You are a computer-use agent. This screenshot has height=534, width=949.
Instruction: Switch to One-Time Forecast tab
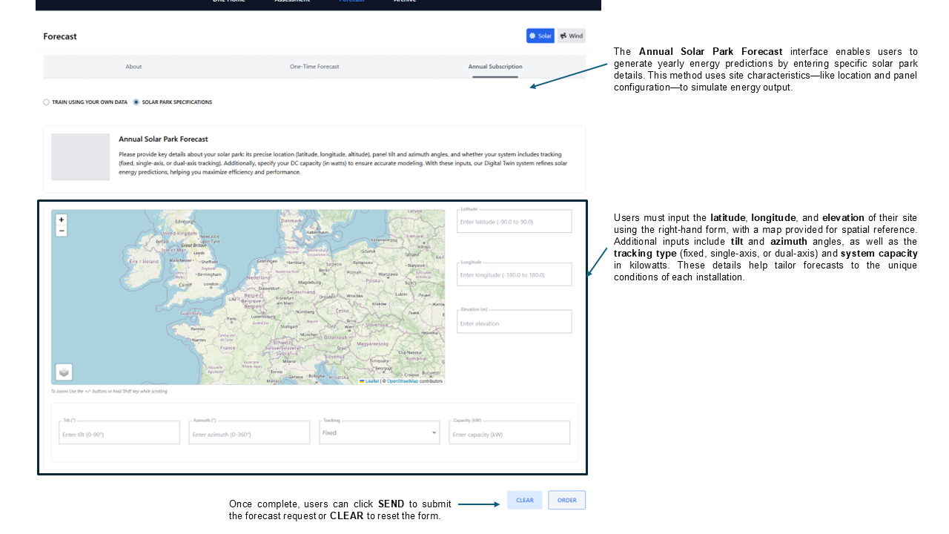[314, 67]
